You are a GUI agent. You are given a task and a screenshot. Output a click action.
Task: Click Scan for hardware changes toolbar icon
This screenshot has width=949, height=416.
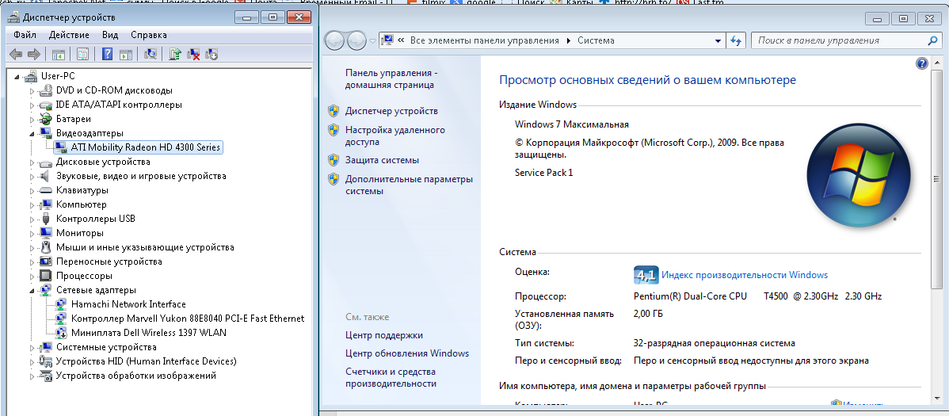pyautogui.click(x=150, y=55)
